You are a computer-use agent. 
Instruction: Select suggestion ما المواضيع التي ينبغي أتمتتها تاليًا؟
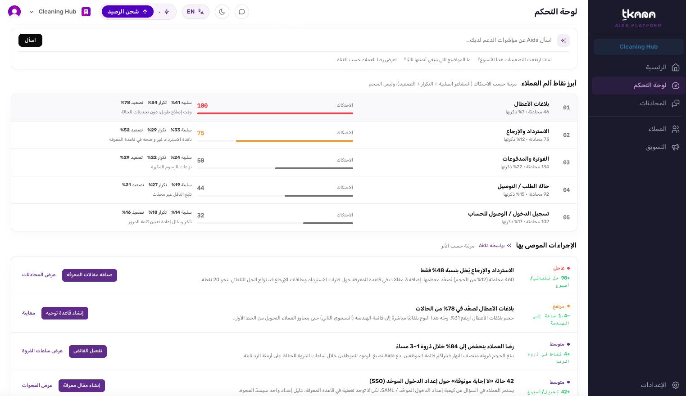pyautogui.click(x=437, y=59)
